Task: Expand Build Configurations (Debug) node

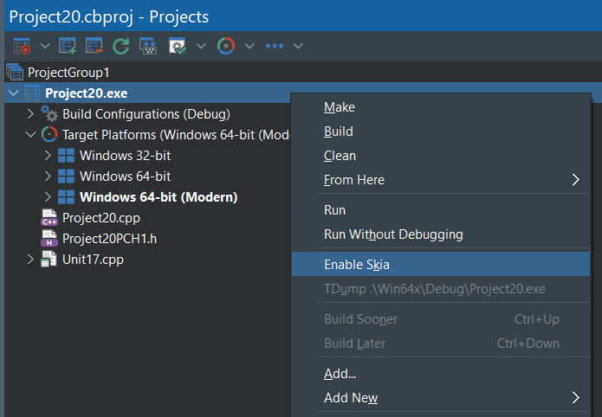Action: click(x=30, y=114)
